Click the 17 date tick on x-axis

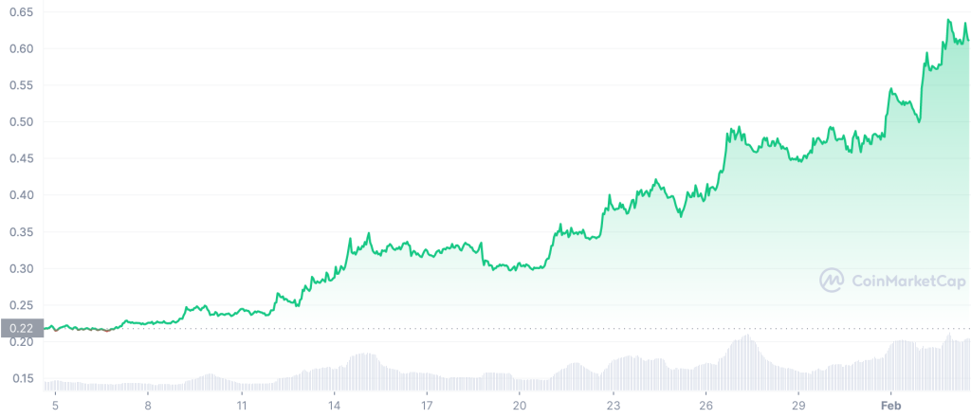pyautogui.click(x=427, y=406)
